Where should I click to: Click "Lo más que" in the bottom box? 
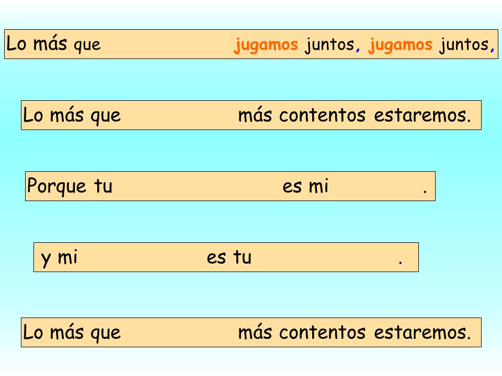point(72,333)
